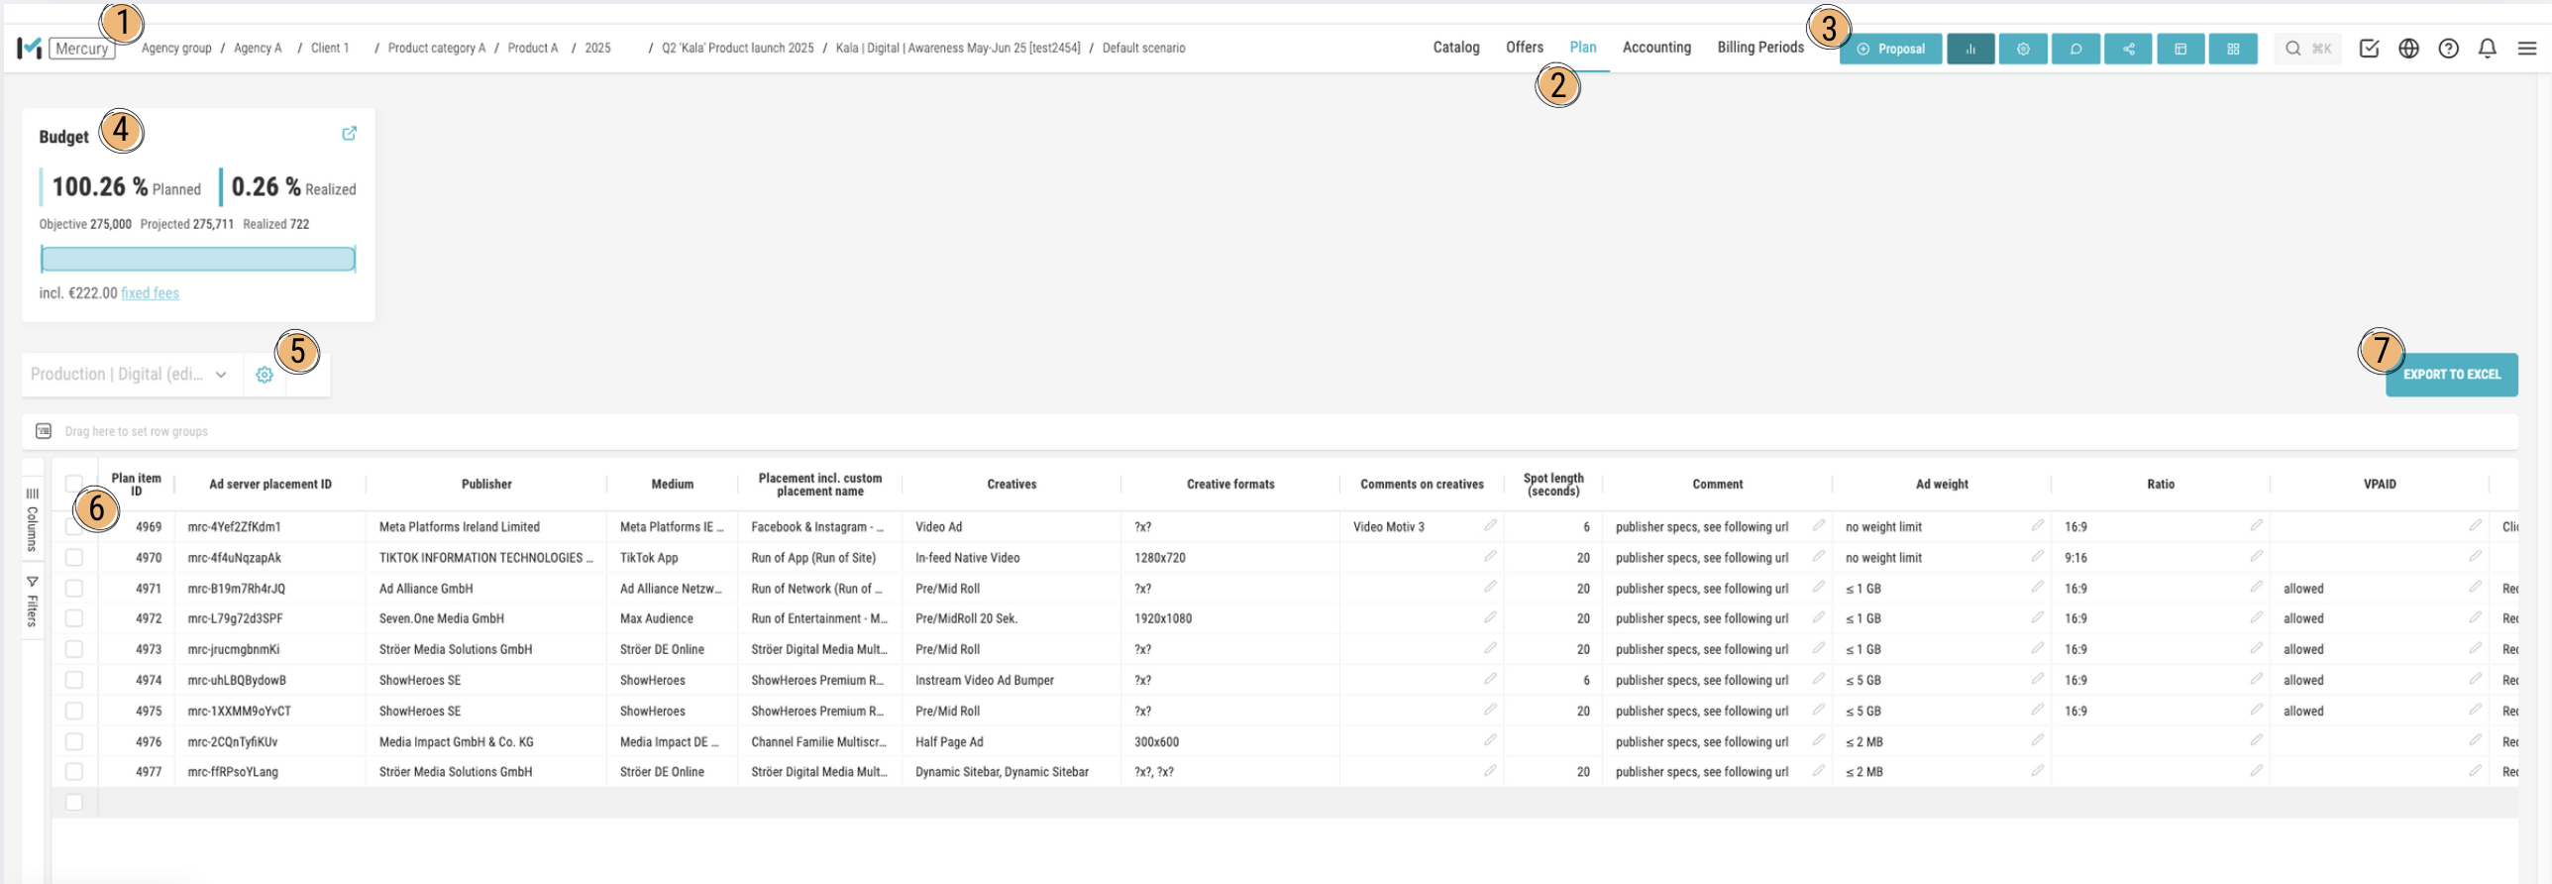Image resolution: width=2552 pixels, height=884 pixels.
Task: Click the budget progress bar
Action: click(x=197, y=259)
